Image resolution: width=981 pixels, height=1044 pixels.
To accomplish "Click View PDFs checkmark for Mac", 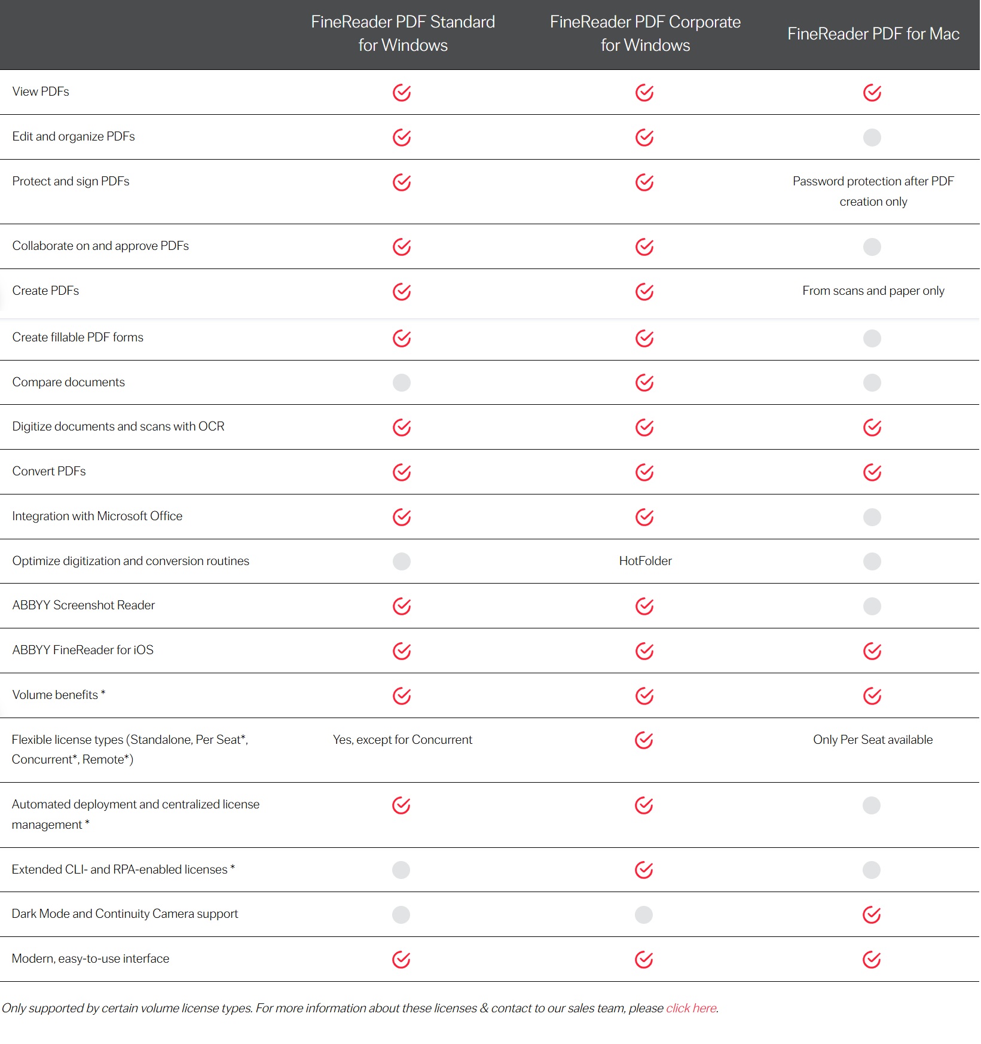I will point(872,93).
